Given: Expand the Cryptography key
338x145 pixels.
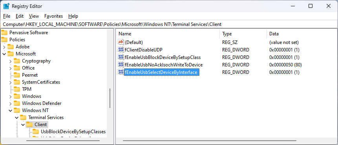Looking at the screenshot, I should coord(11,61).
